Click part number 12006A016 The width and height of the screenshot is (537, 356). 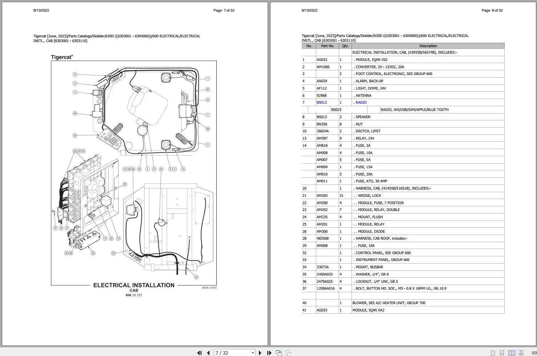click(x=326, y=289)
